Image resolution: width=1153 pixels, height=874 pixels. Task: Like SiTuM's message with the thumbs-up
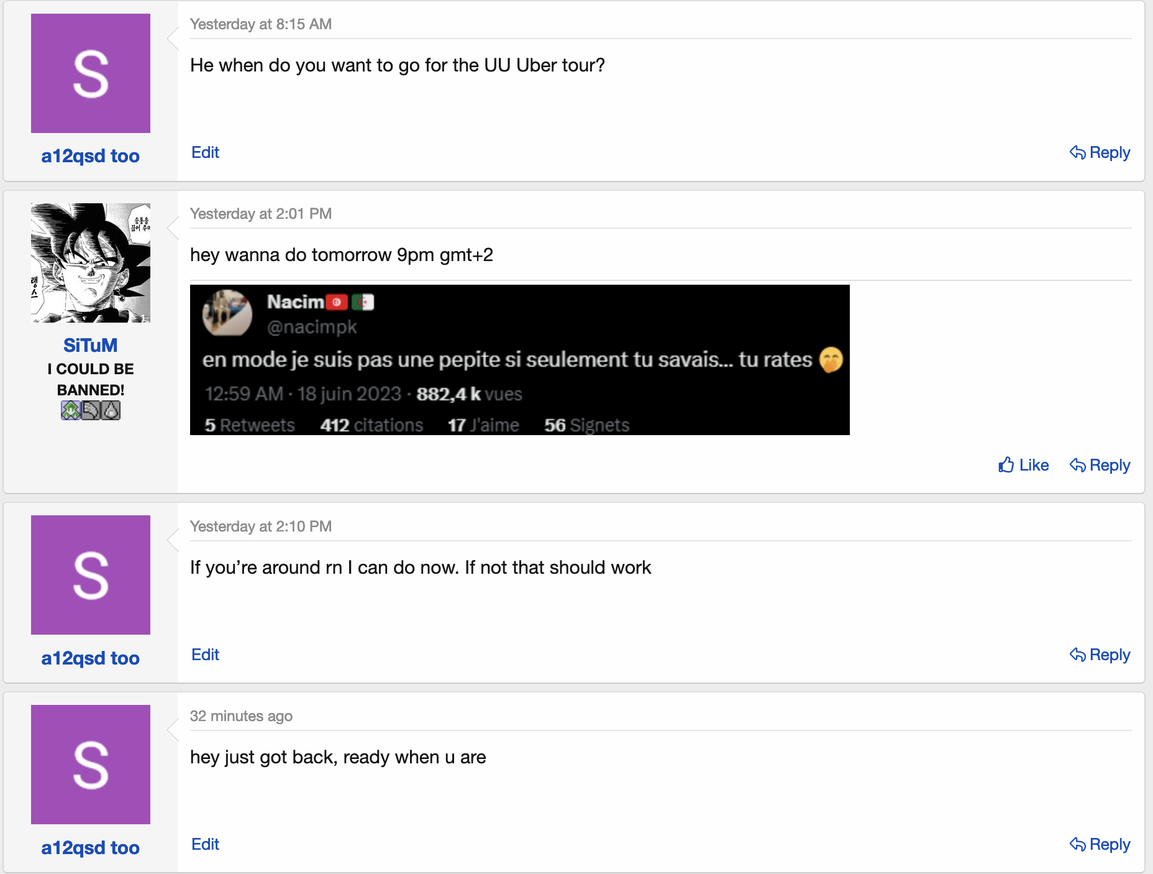click(x=1024, y=466)
